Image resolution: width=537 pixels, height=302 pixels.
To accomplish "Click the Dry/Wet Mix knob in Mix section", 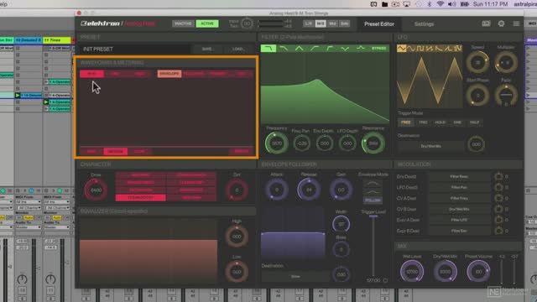I will tap(445, 271).
